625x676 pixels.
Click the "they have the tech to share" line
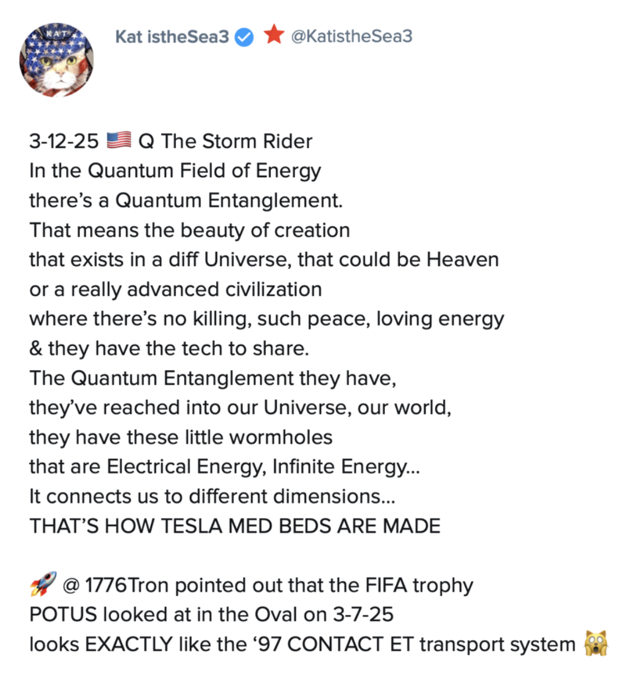tap(169, 348)
